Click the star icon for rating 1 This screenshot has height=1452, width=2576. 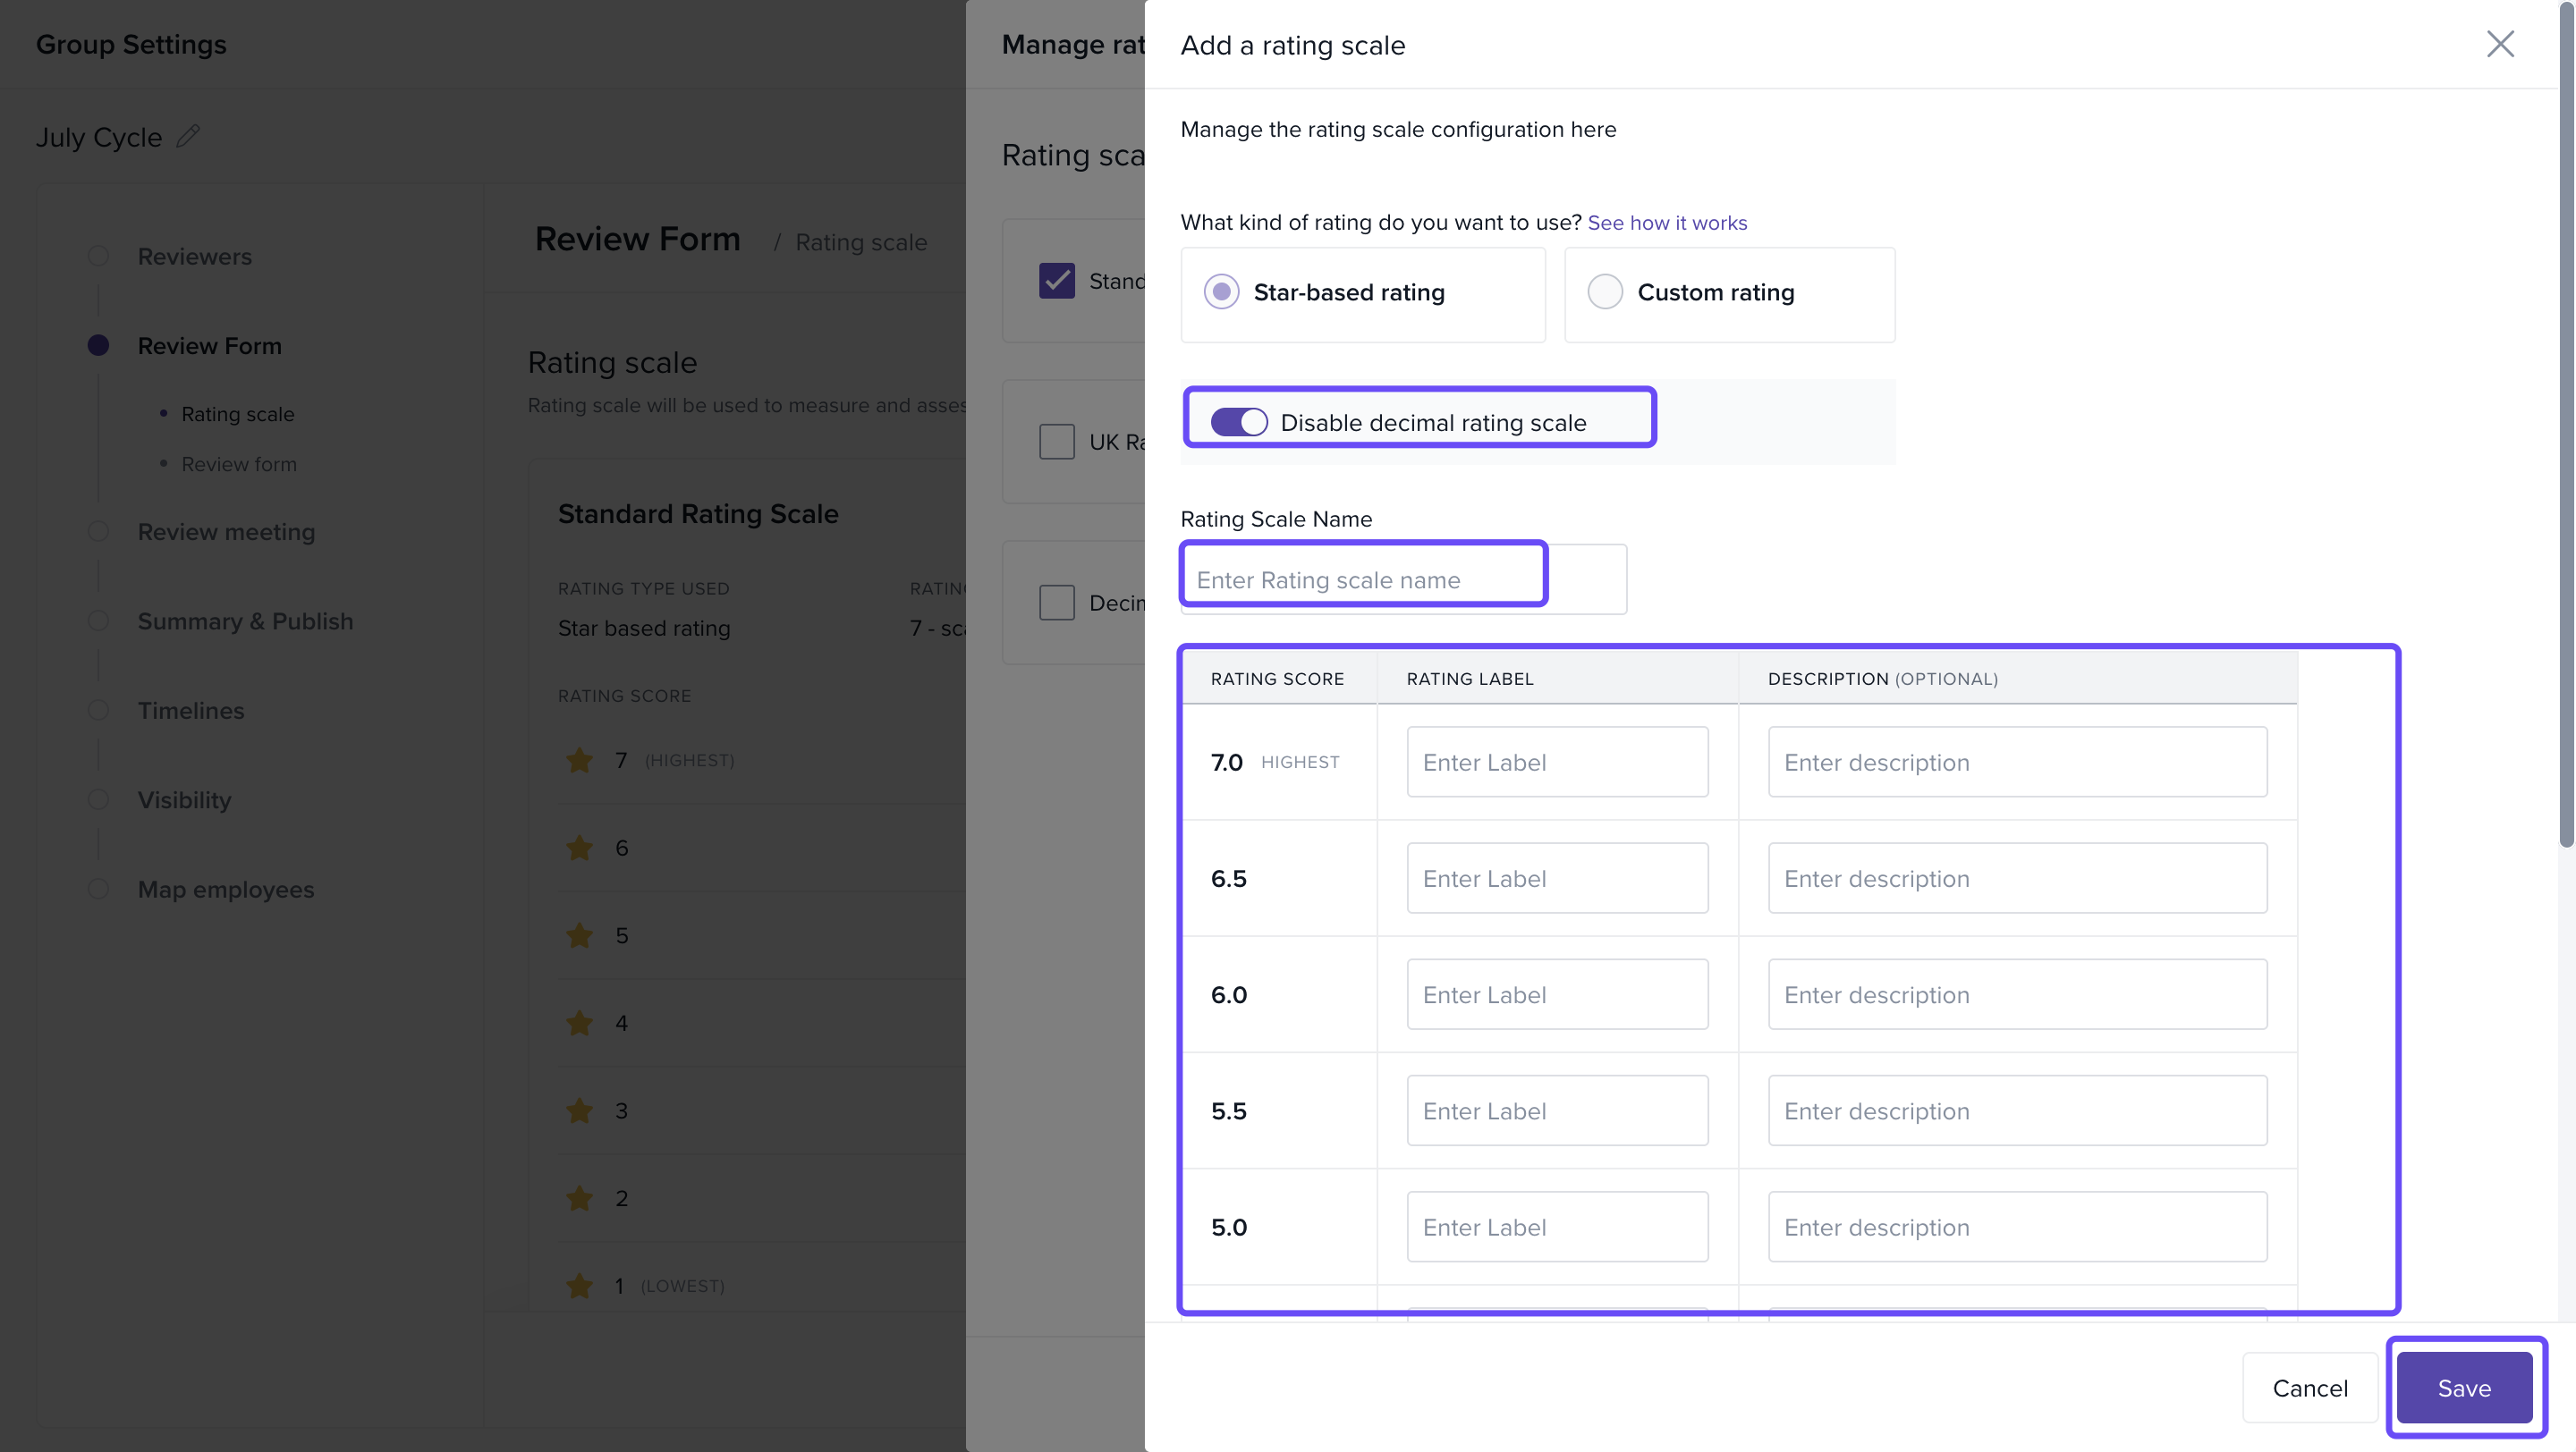click(x=579, y=1286)
